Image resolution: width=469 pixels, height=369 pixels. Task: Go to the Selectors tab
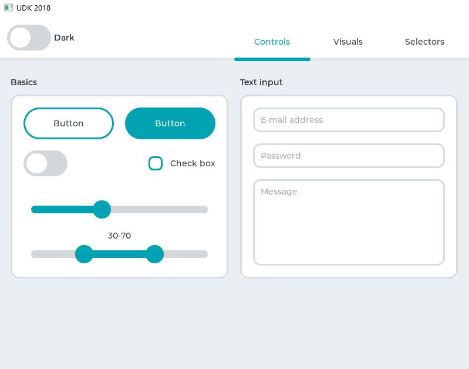424,42
